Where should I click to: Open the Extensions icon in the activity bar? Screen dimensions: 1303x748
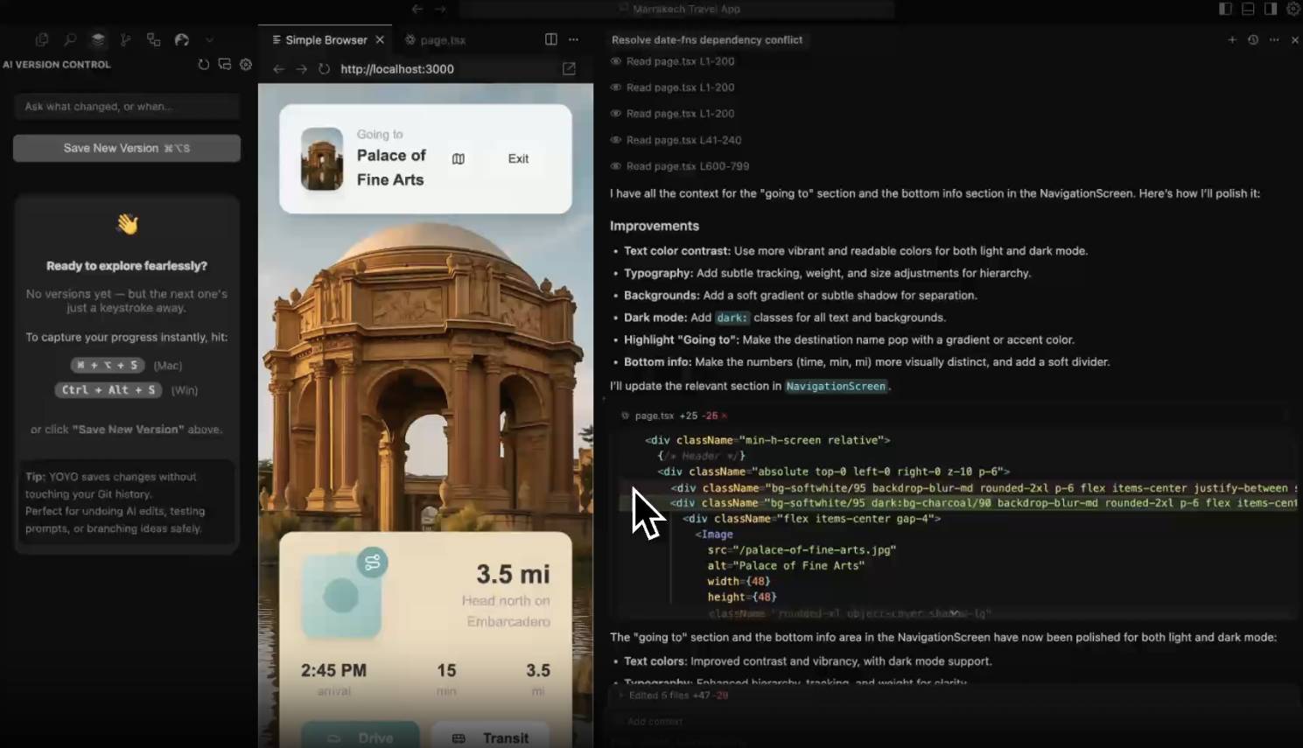point(153,39)
